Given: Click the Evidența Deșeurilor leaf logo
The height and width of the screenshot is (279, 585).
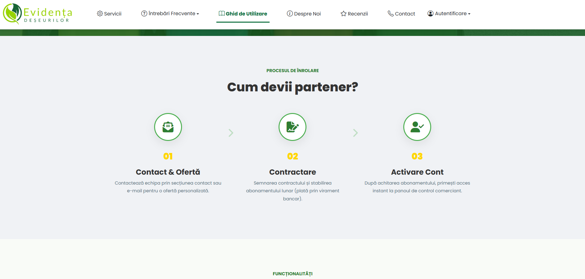Looking at the screenshot, I should pos(37,14).
